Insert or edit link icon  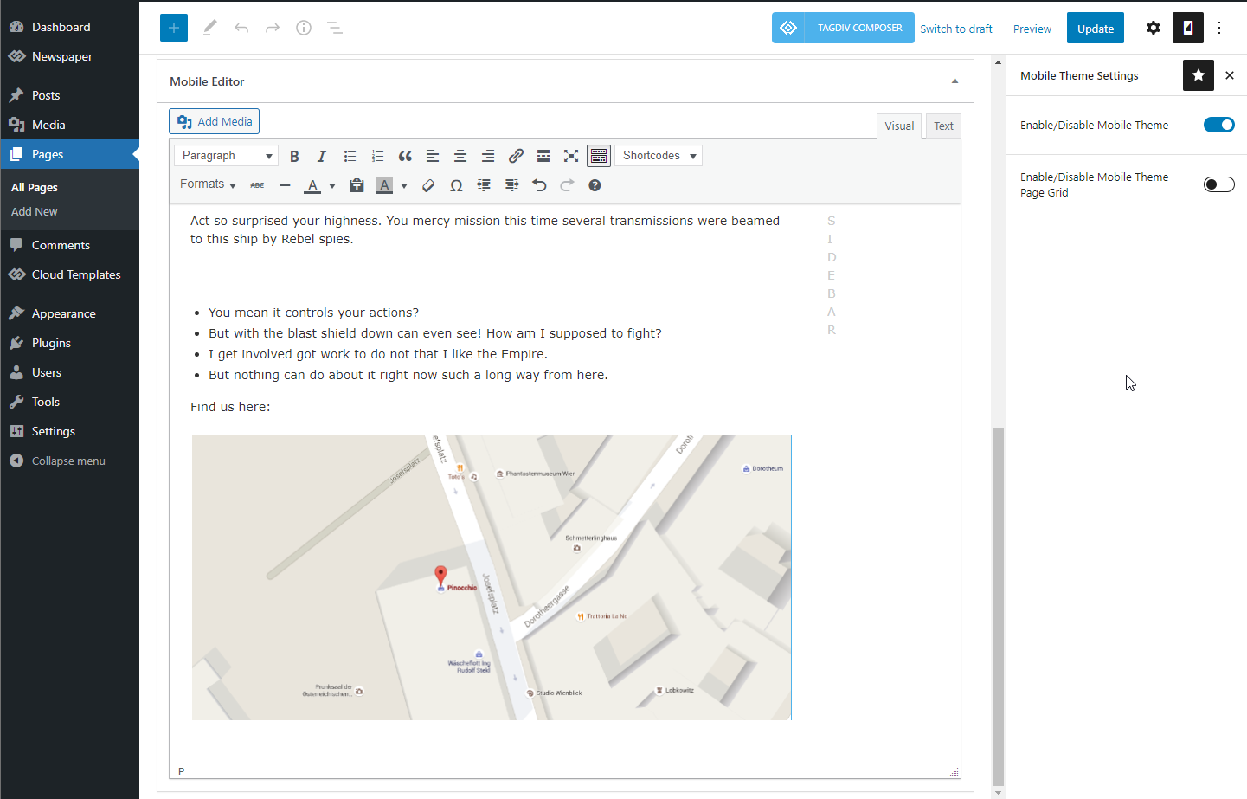(516, 156)
